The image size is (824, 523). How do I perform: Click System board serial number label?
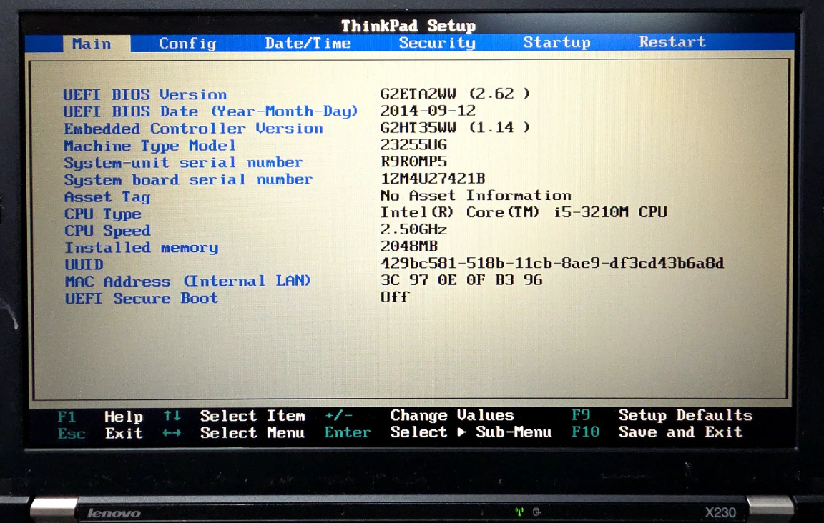(188, 179)
